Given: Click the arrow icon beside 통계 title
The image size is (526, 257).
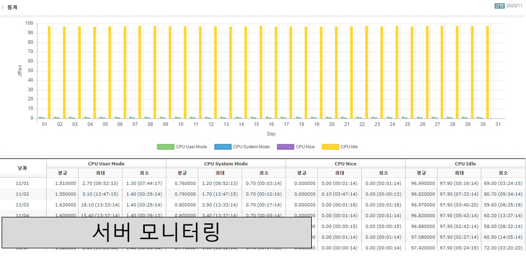Looking at the screenshot, I should tap(3, 7).
